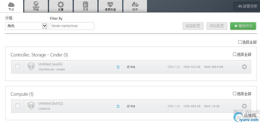This screenshot has height=124, width=260.
Task: Click the Controller, Storage - Cinder (1) group heading
Action: coord(39,55)
